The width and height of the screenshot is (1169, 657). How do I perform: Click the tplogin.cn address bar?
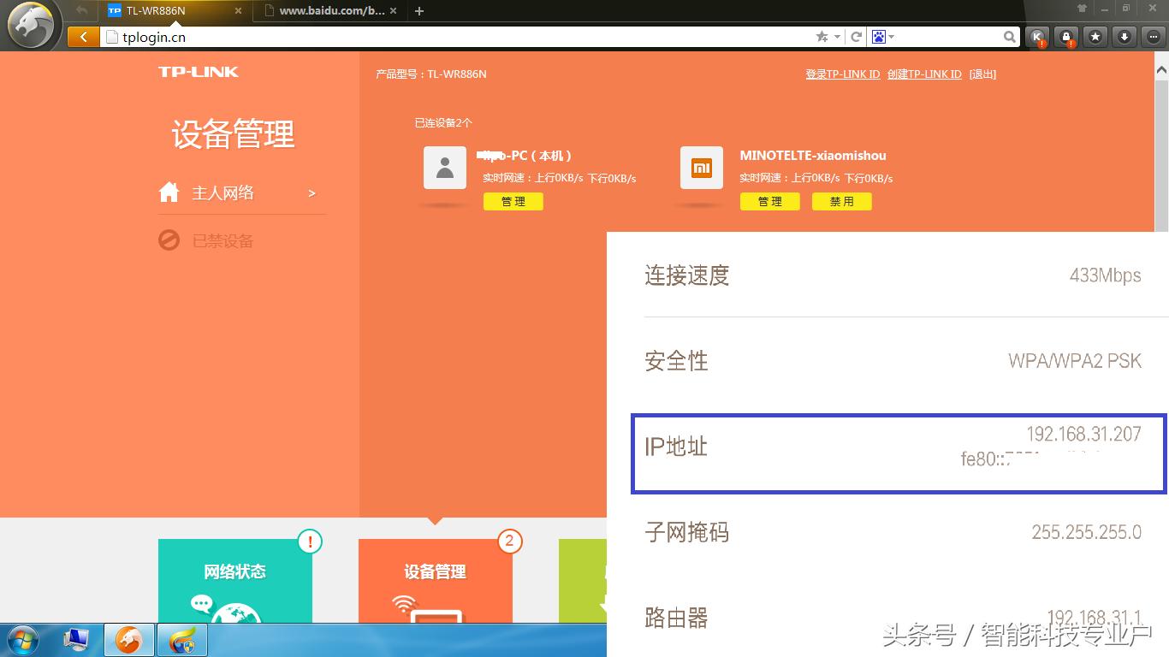(x=171, y=37)
